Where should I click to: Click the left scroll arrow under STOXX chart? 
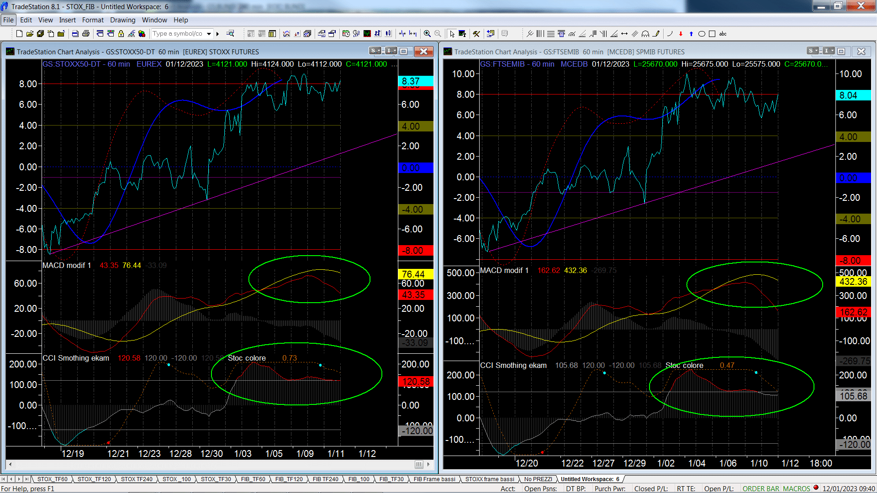pos(10,464)
